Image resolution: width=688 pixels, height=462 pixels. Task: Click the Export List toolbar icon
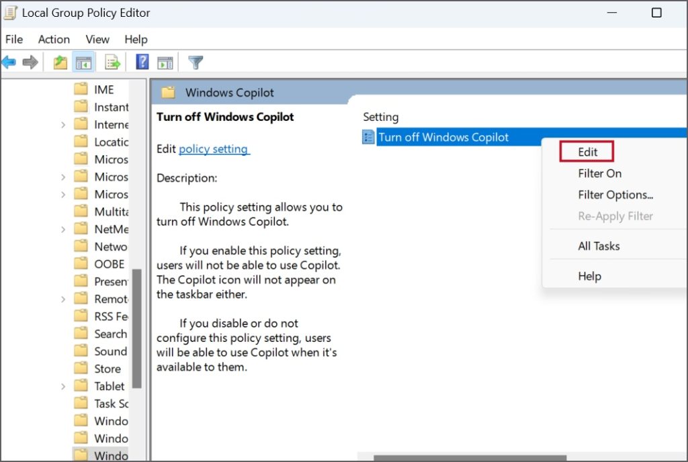pos(112,62)
